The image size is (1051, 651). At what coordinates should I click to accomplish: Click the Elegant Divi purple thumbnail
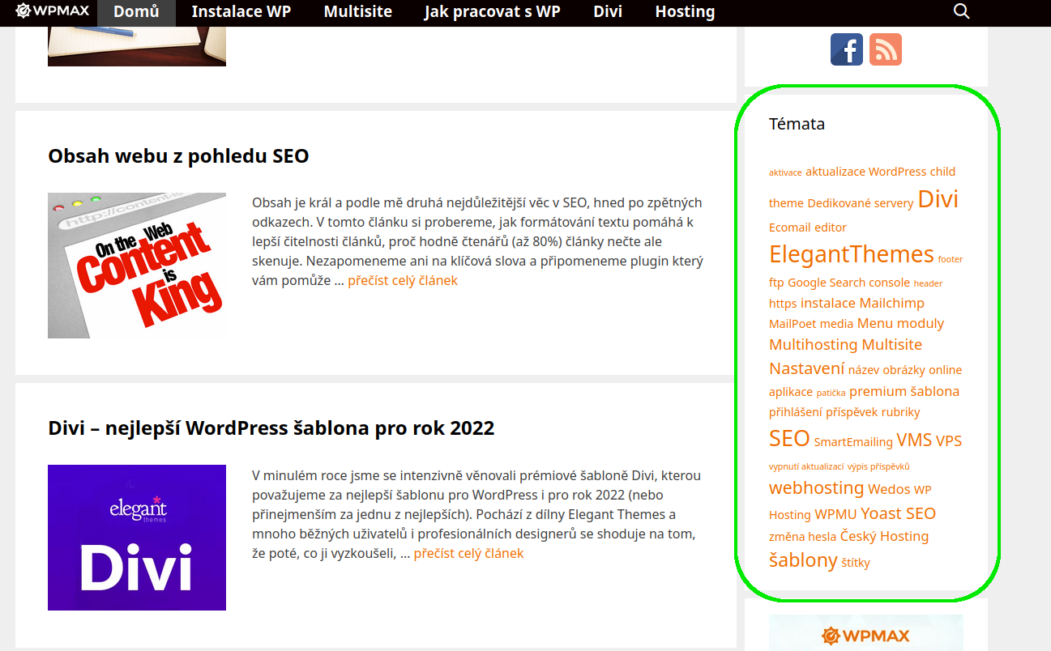pos(137,538)
